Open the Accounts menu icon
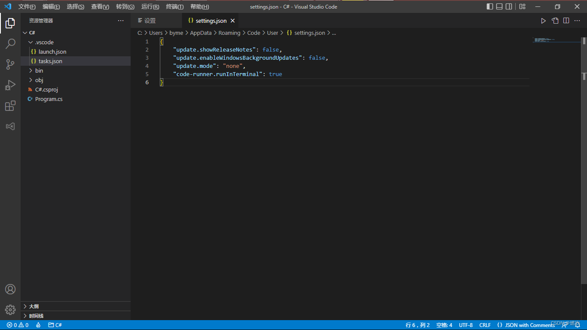This screenshot has width=587, height=330. coord(10,289)
